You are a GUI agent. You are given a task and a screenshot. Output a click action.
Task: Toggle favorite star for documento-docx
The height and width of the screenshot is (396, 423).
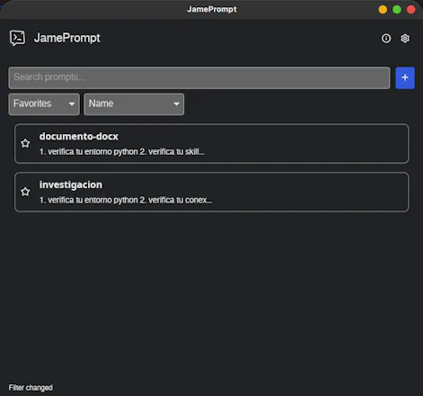coord(25,143)
